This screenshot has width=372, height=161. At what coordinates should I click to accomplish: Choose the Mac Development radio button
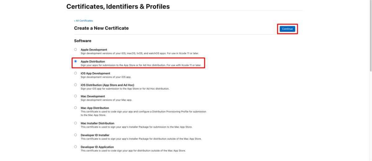(x=76, y=96)
